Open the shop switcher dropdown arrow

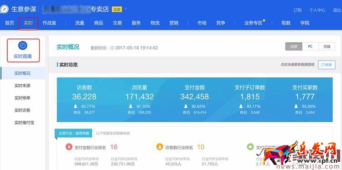(x=126, y=9)
